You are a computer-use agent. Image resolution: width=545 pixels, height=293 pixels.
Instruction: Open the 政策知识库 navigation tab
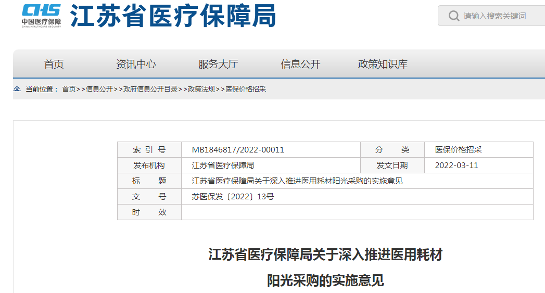tap(383, 64)
